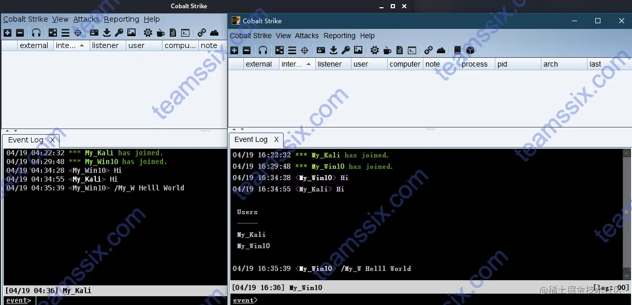Image resolution: width=632 pixels, height=305 pixels.
Task: Click Connect to team server plus icon in Kali window
Action: [7, 33]
